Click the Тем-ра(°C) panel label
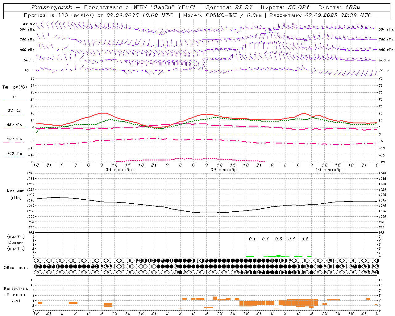 (15, 87)
